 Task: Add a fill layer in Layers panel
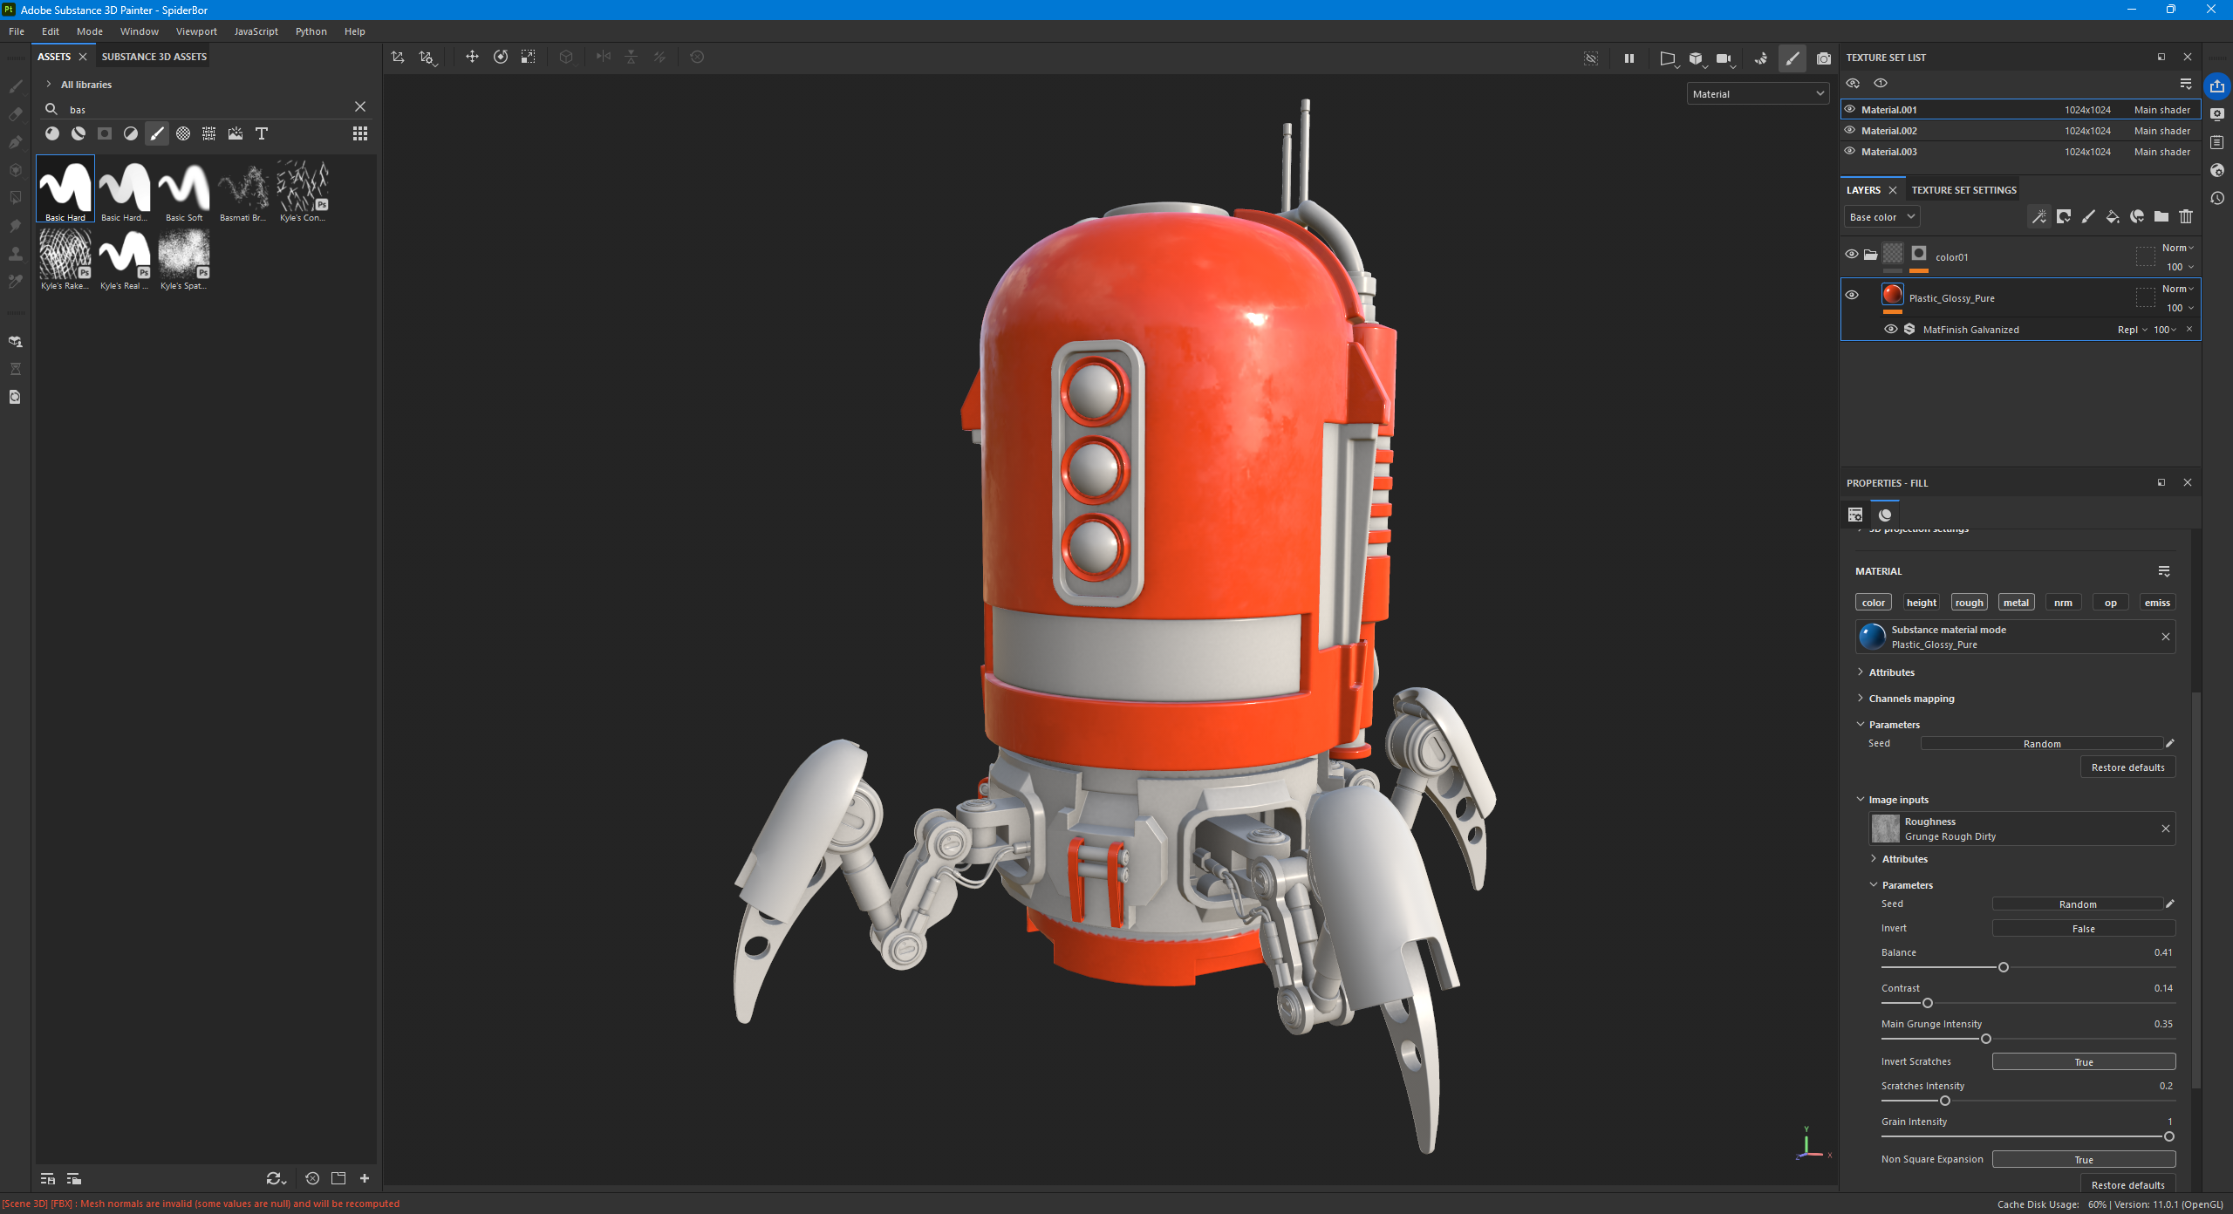(x=2113, y=217)
